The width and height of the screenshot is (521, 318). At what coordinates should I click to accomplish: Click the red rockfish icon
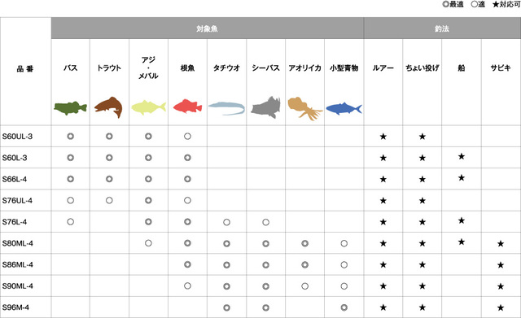187,107
